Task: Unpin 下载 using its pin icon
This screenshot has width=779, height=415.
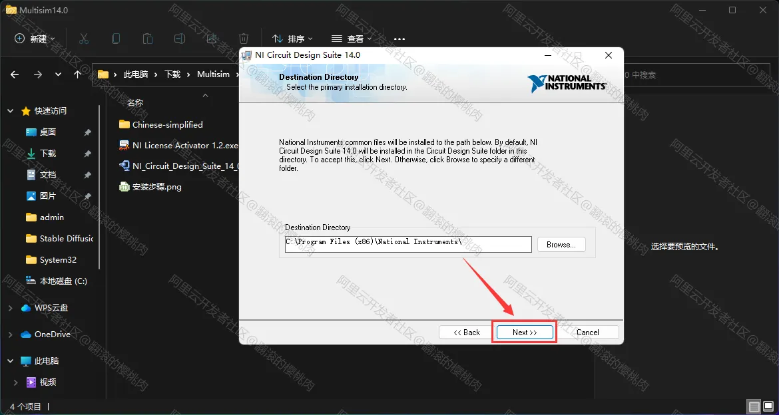Action: (x=87, y=154)
